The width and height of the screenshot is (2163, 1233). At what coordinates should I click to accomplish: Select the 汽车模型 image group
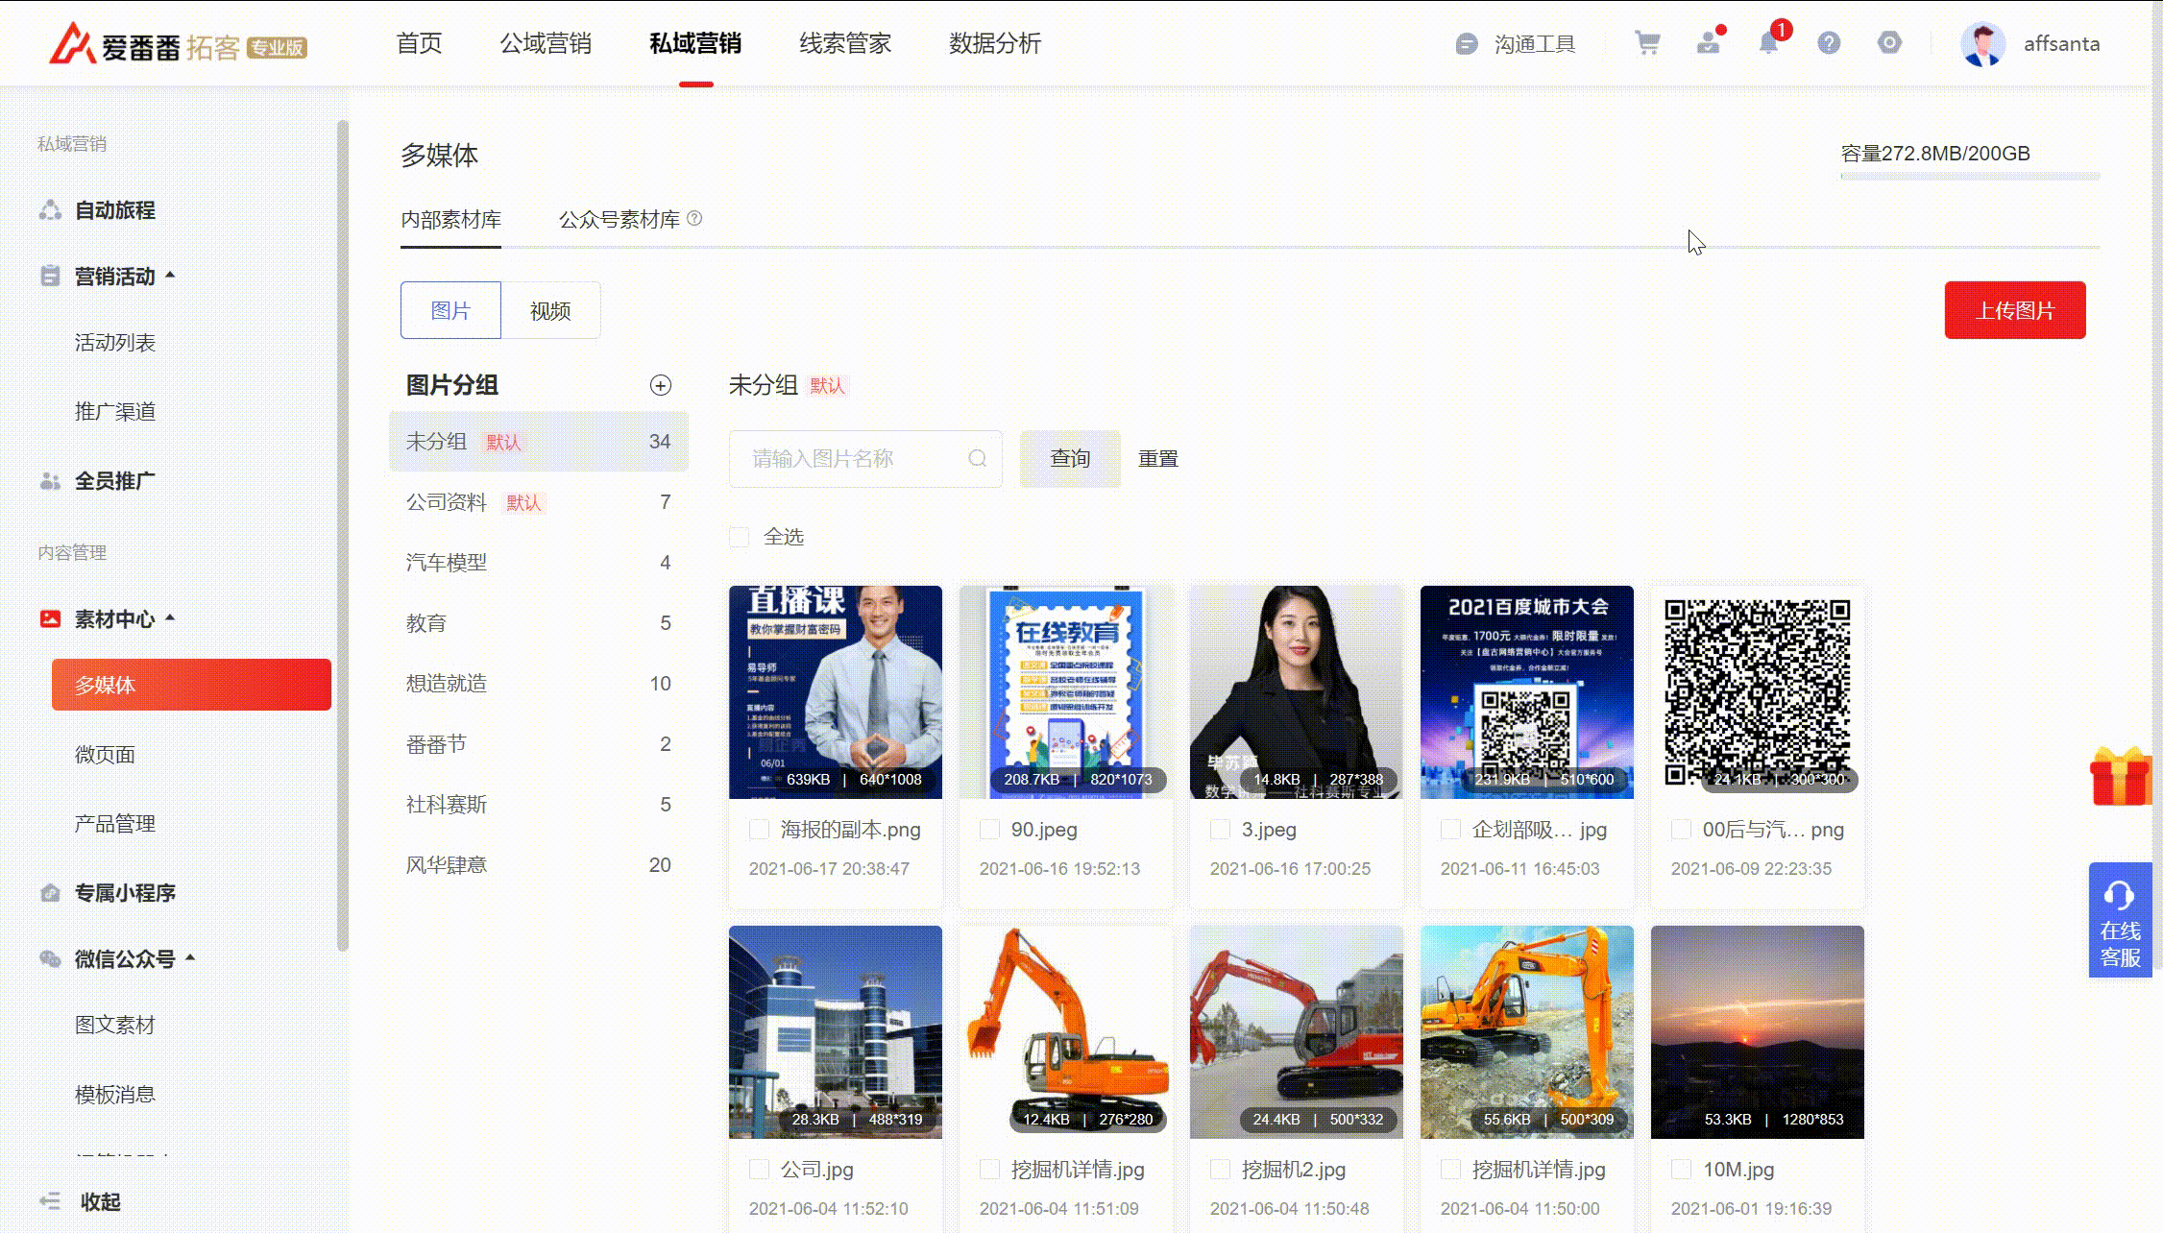[539, 563]
